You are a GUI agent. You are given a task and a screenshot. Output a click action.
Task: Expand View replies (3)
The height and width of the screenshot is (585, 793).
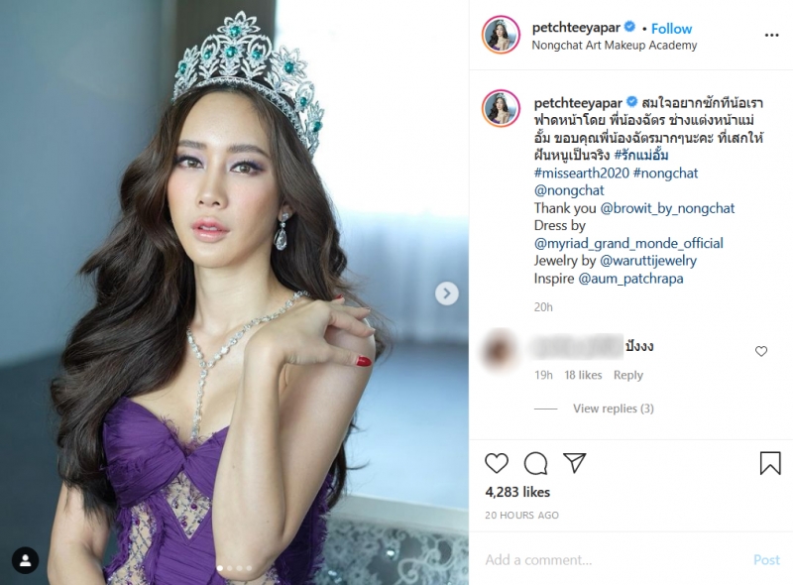(613, 409)
